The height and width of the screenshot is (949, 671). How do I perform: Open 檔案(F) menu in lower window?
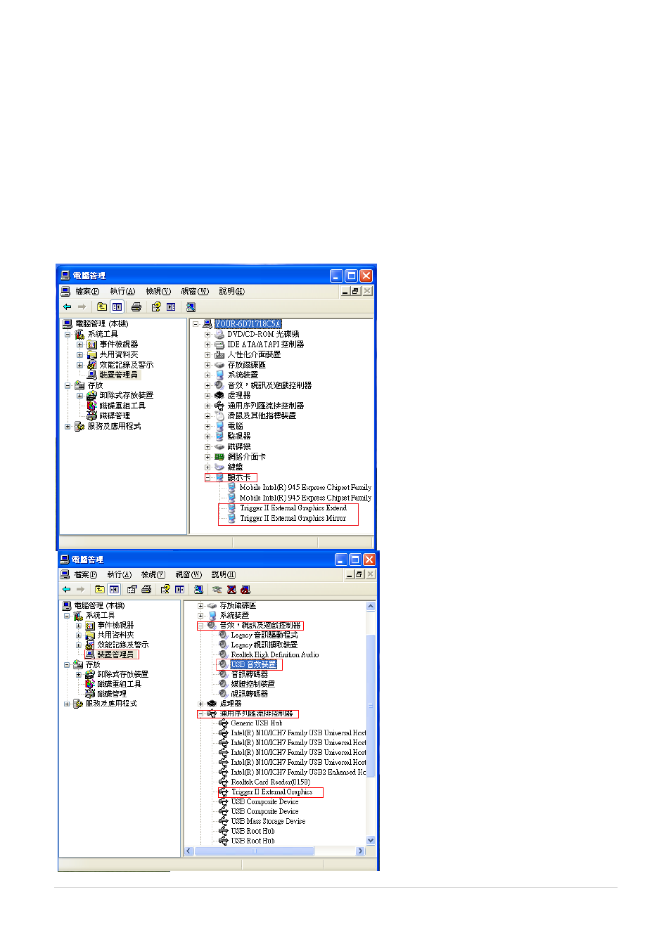(86, 574)
